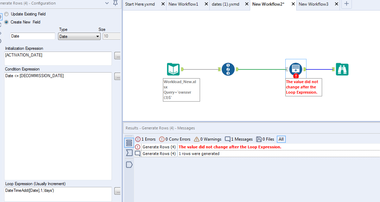The height and width of the screenshot is (202, 380).
Task: Select the blue connection line to Browse
Action: tap(319, 69)
